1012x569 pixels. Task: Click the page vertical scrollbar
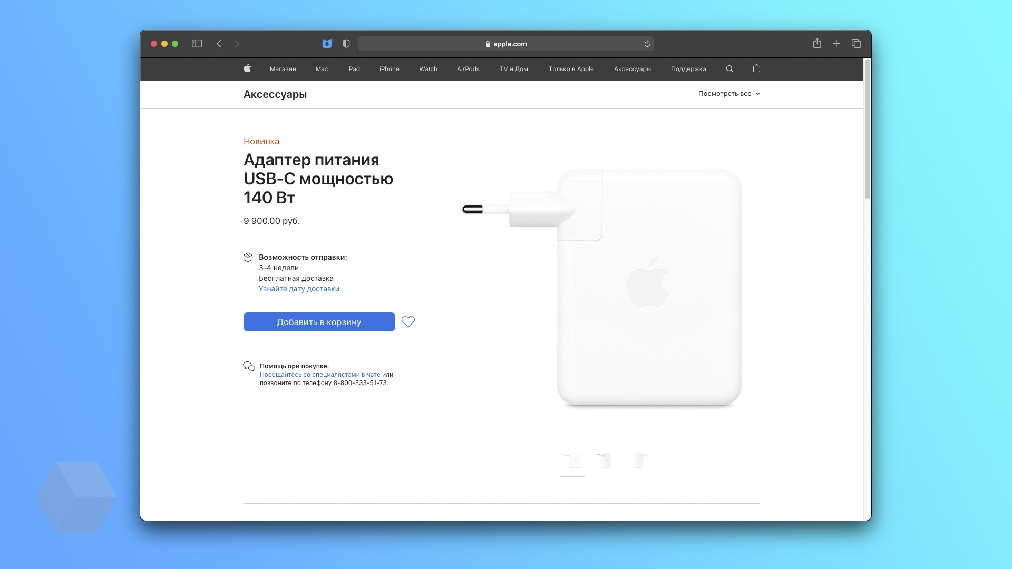867,129
